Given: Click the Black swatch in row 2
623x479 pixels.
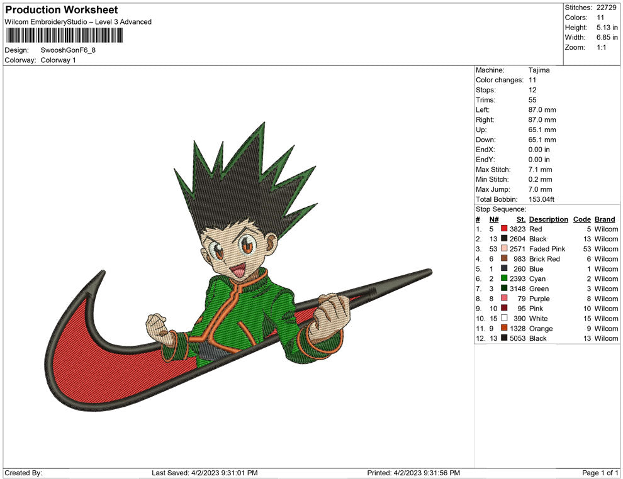Looking at the screenshot, I should (504, 238).
